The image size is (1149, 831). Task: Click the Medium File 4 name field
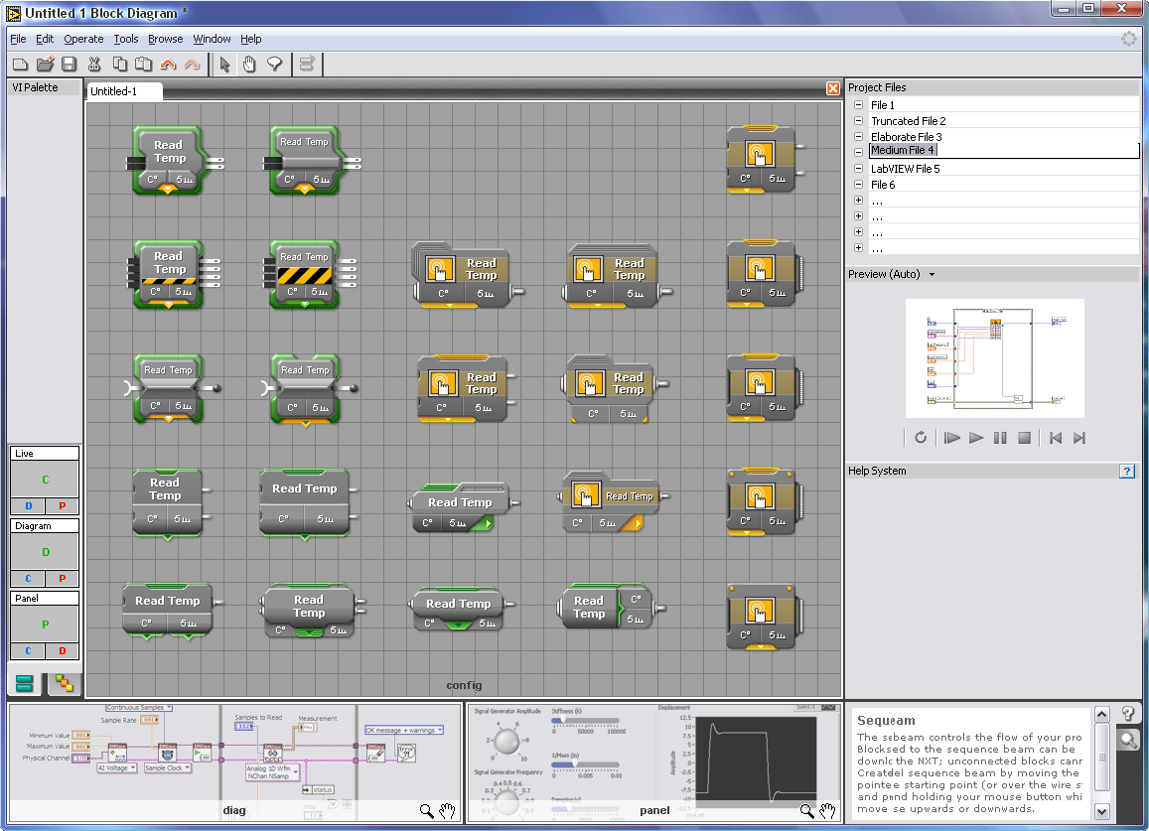pos(1002,151)
